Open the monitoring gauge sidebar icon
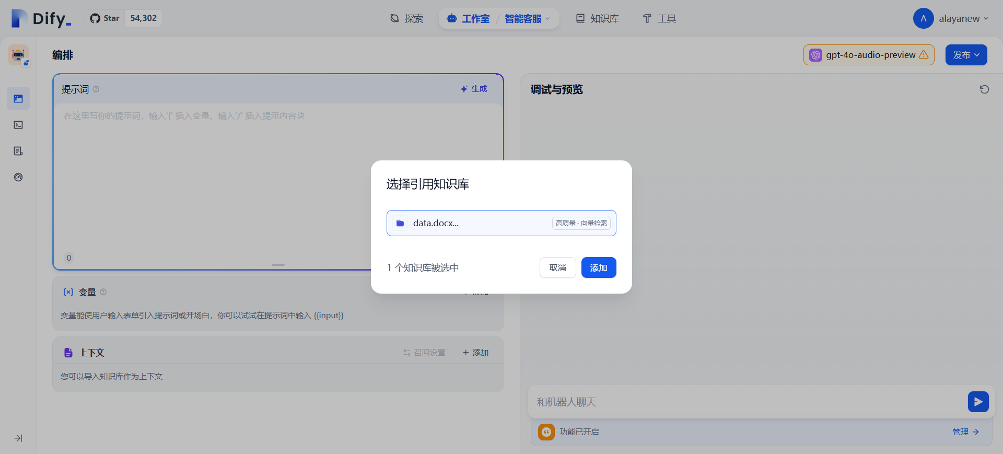 click(18, 177)
